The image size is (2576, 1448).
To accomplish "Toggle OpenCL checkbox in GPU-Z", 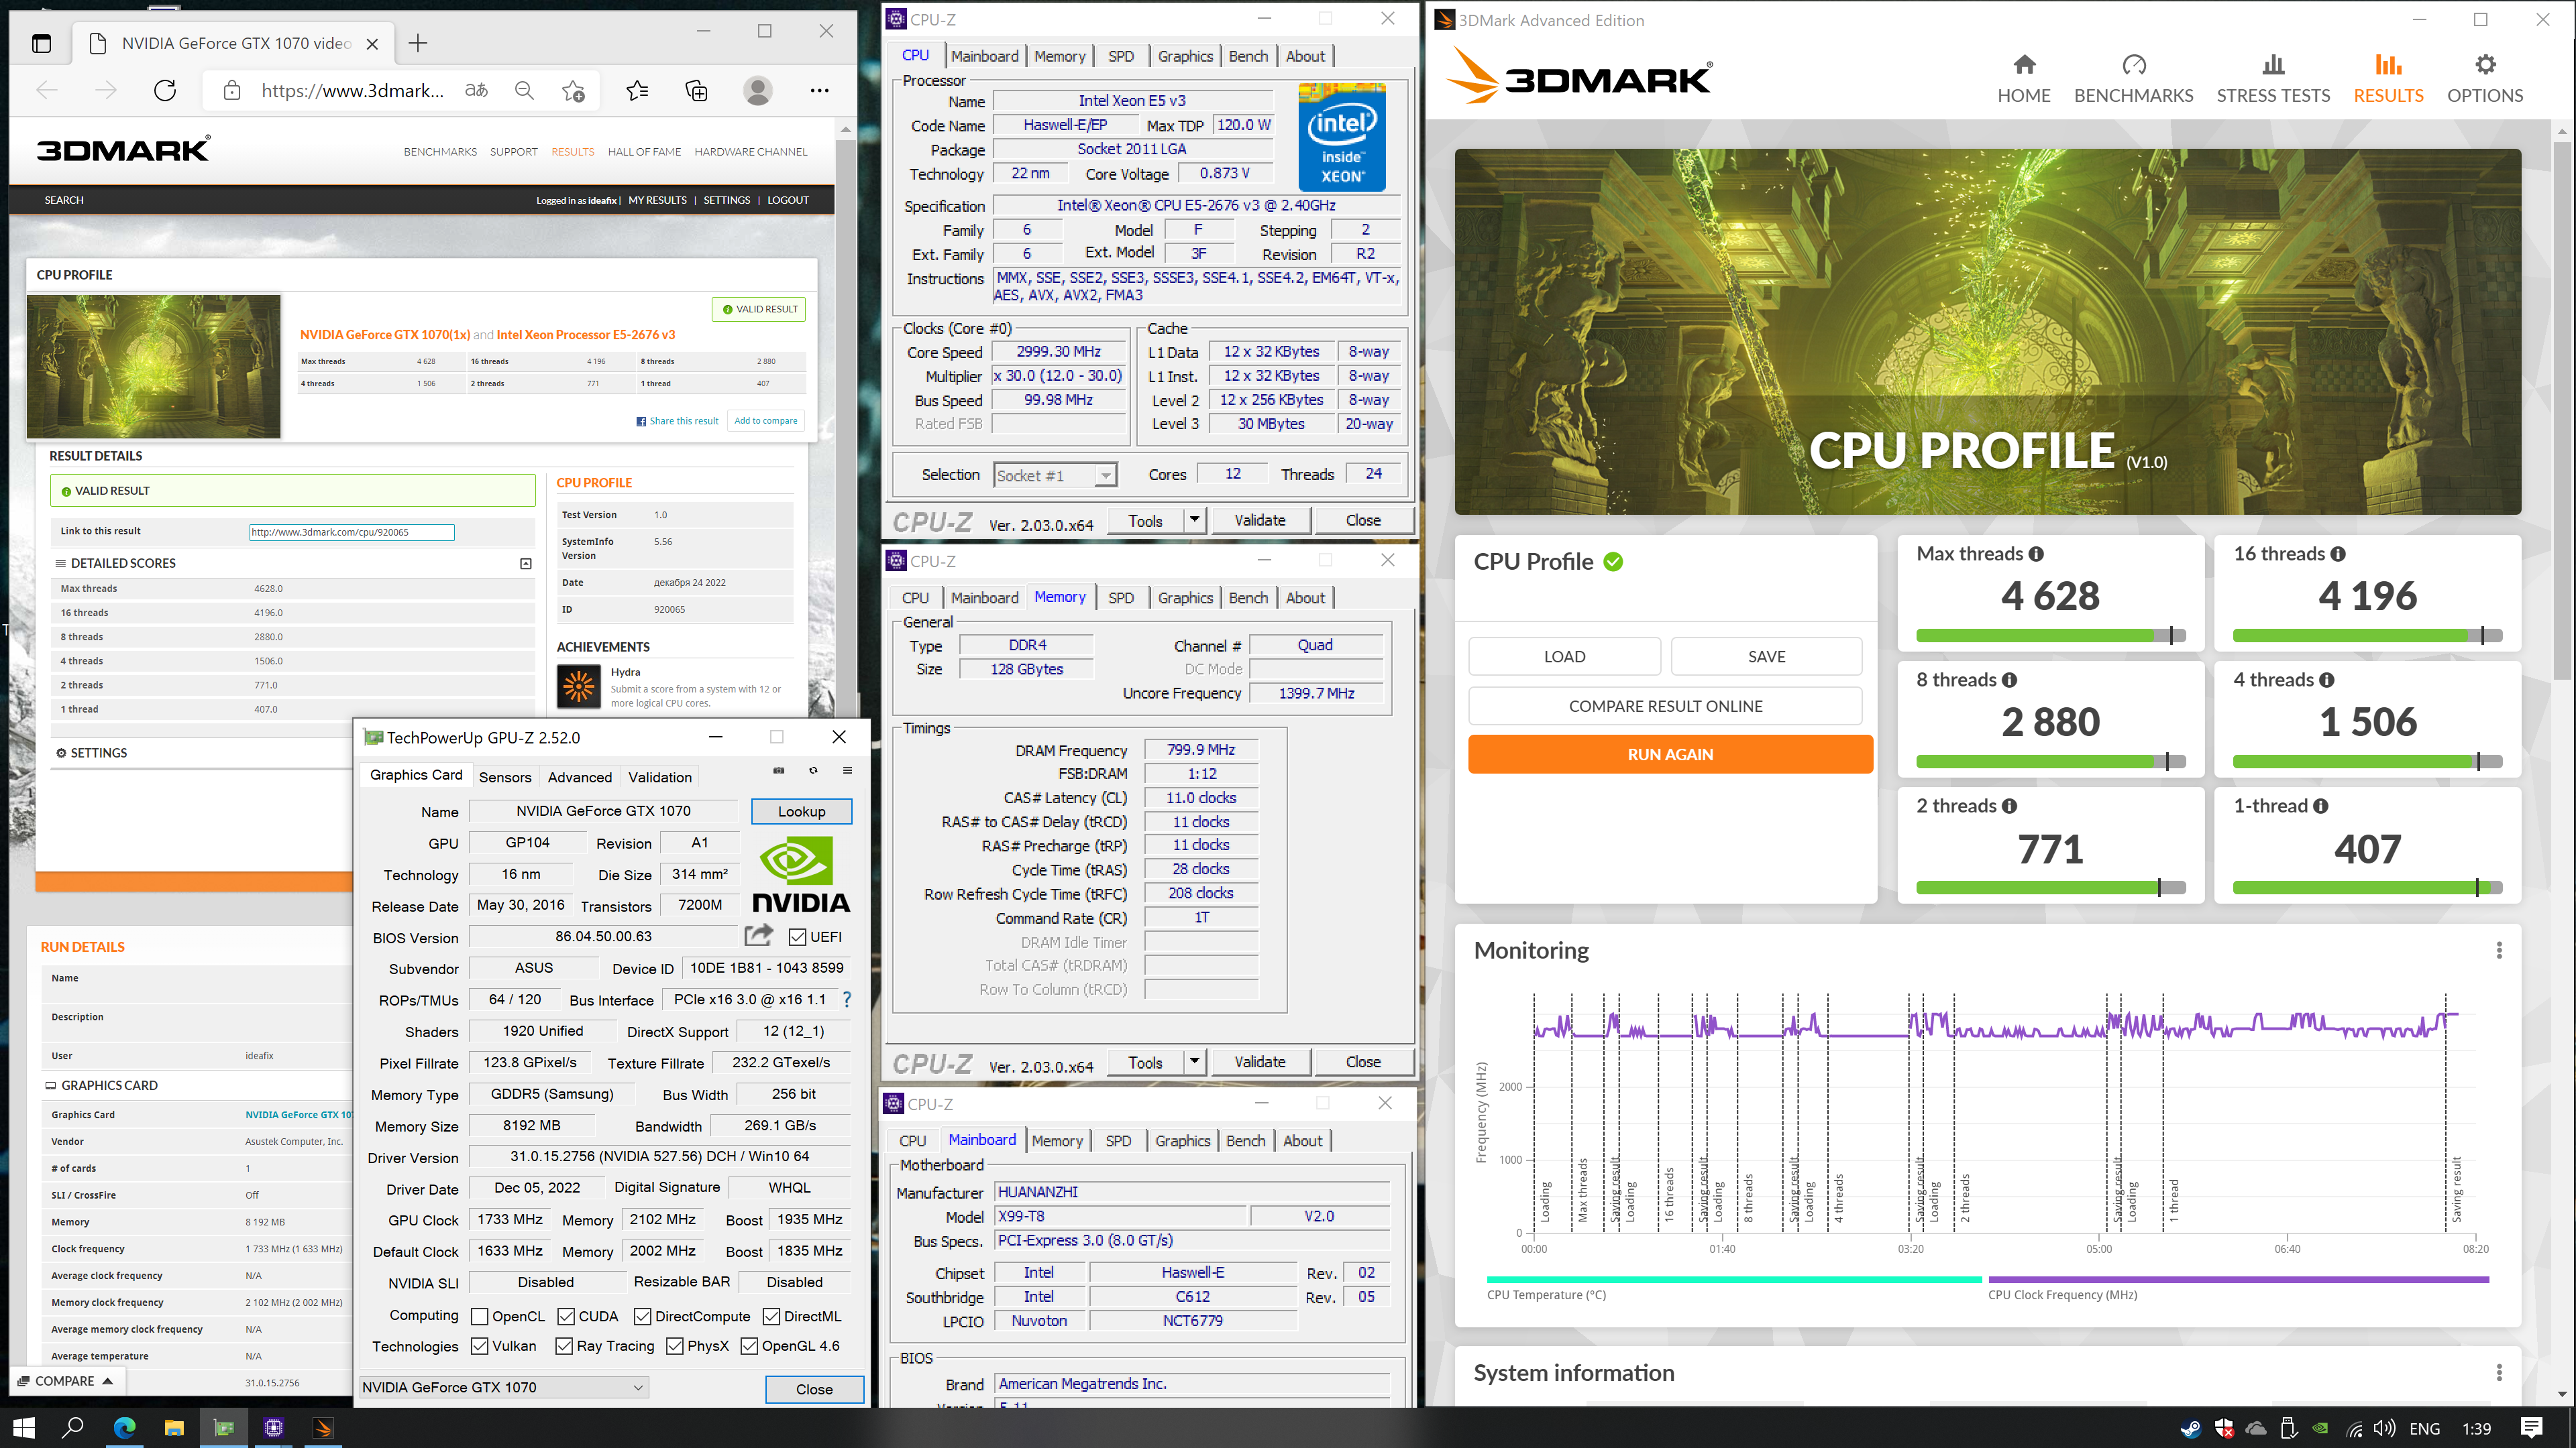I will click(479, 1317).
